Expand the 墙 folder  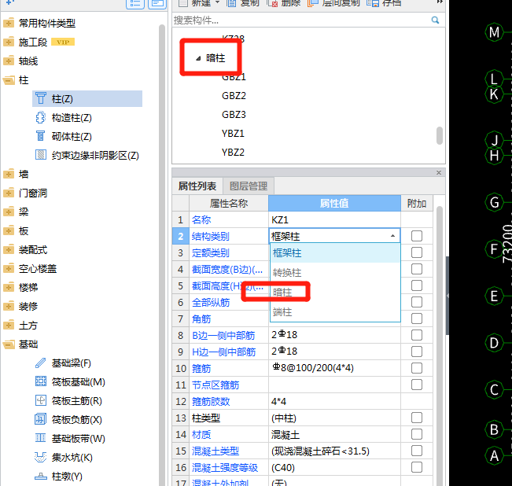[9, 174]
